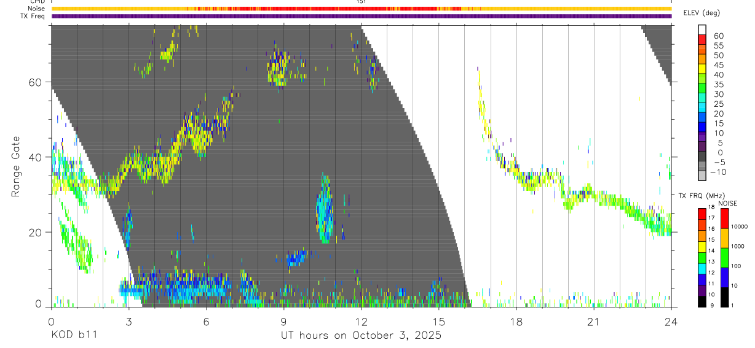Click the cyan swatch of the ELEV colorbar
This screenshot has width=755, height=348.
click(702, 109)
